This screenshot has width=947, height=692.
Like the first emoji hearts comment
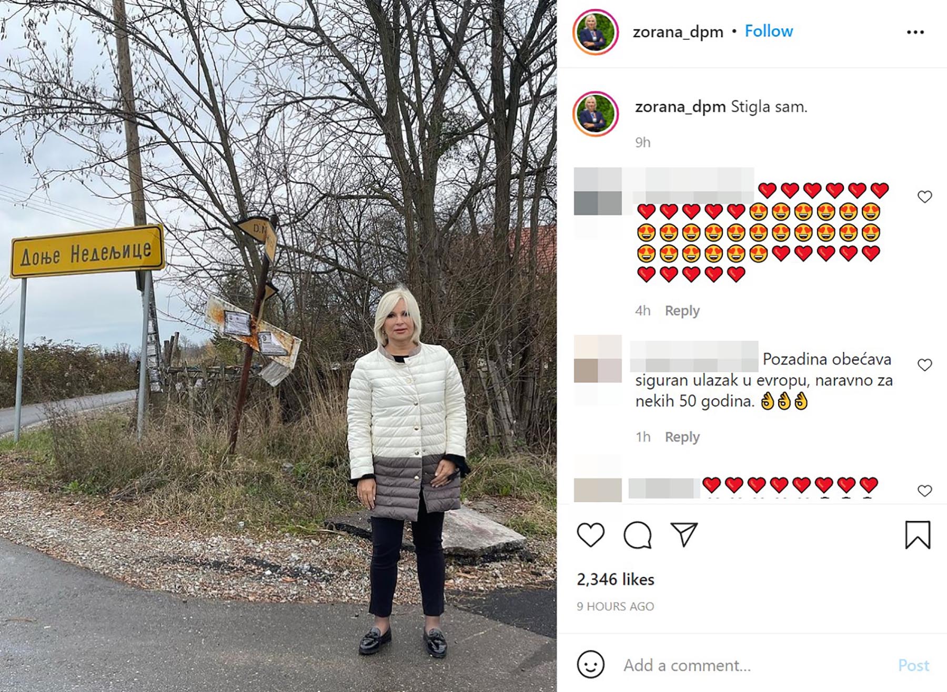tap(924, 197)
